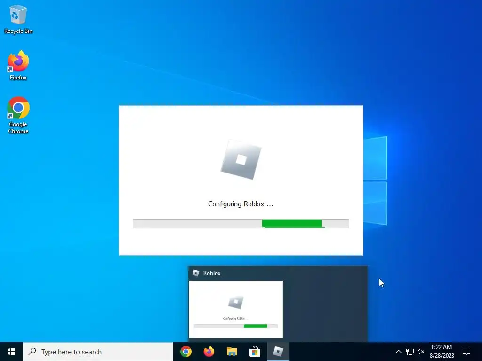Screen dimensions: 482x361
Task: Click the 'Type here to search' box
Action: (98, 352)
